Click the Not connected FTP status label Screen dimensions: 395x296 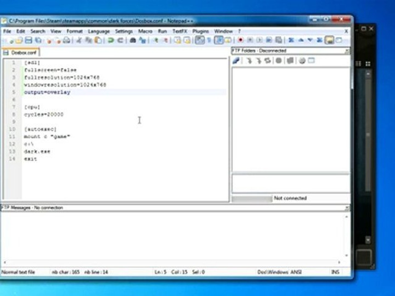pos(290,198)
